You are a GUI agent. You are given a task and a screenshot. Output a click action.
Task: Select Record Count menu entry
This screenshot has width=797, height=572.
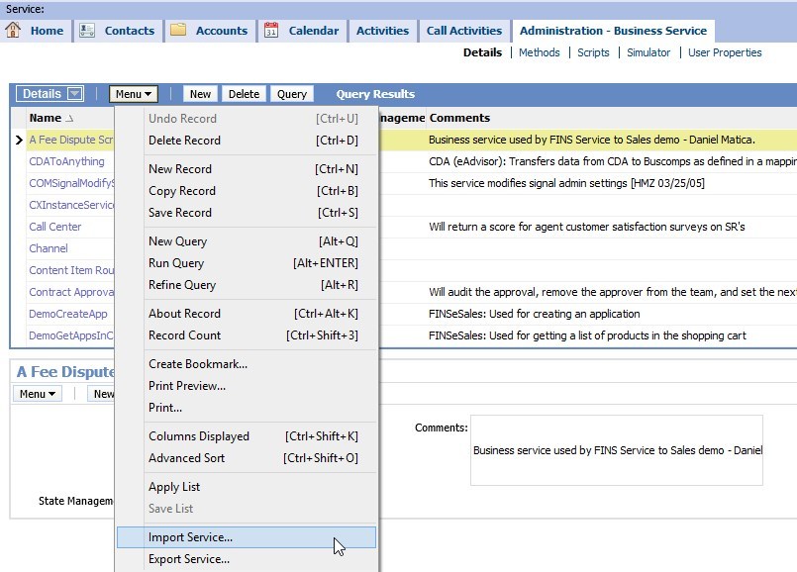click(x=247, y=335)
